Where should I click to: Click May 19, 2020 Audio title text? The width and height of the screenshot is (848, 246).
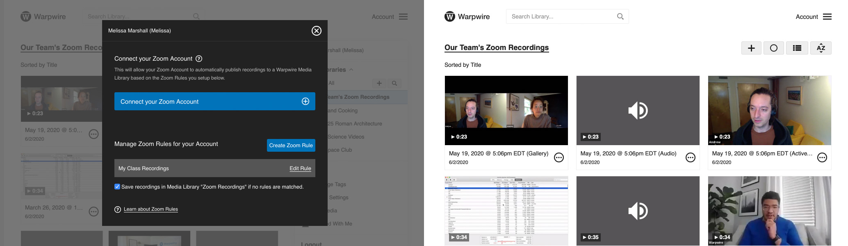click(x=629, y=153)
